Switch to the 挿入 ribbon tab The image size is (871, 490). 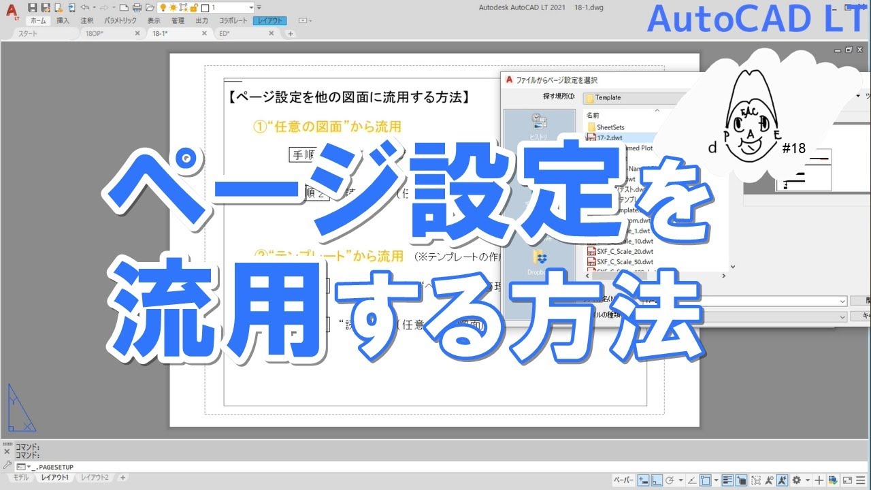pos(63,20)
